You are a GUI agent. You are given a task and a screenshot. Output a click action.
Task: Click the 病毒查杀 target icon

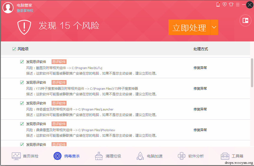click(58, 156)
